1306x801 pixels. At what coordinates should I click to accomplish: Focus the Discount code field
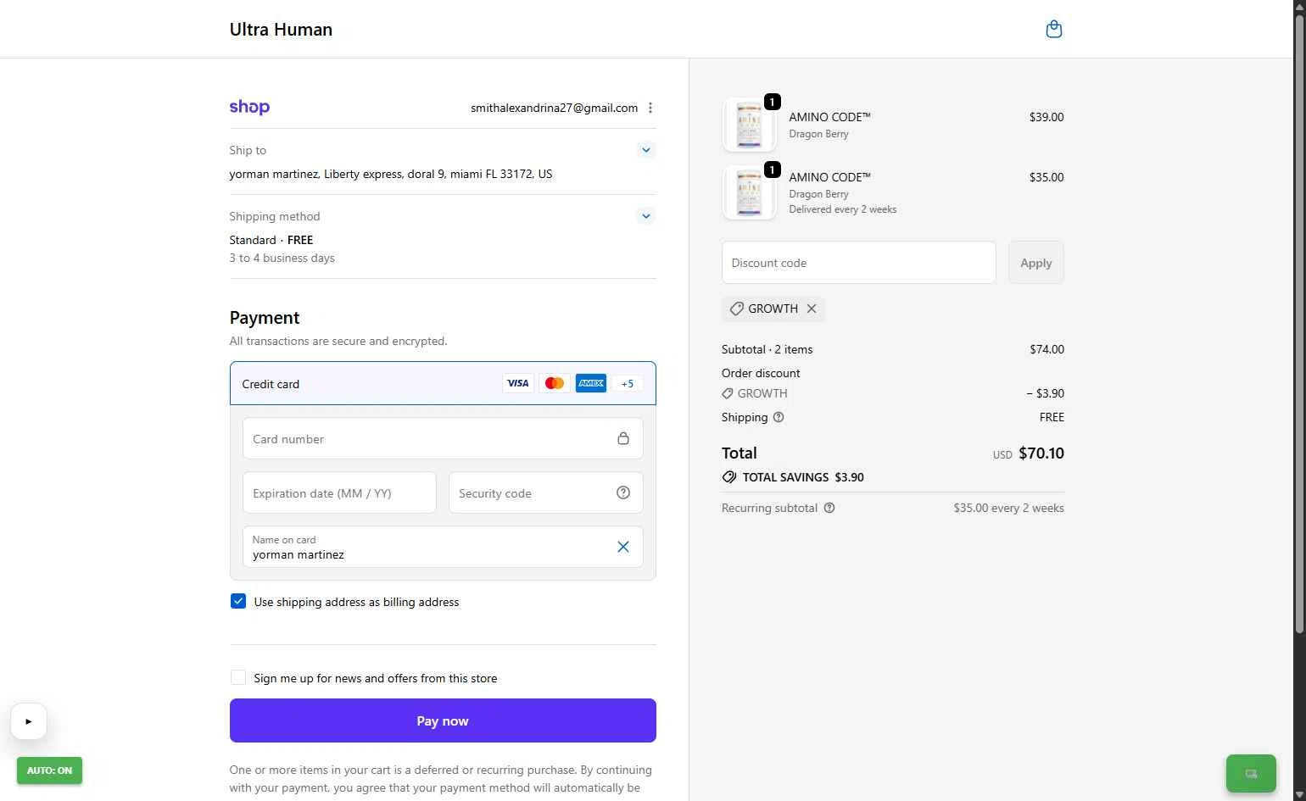point(858,263)
